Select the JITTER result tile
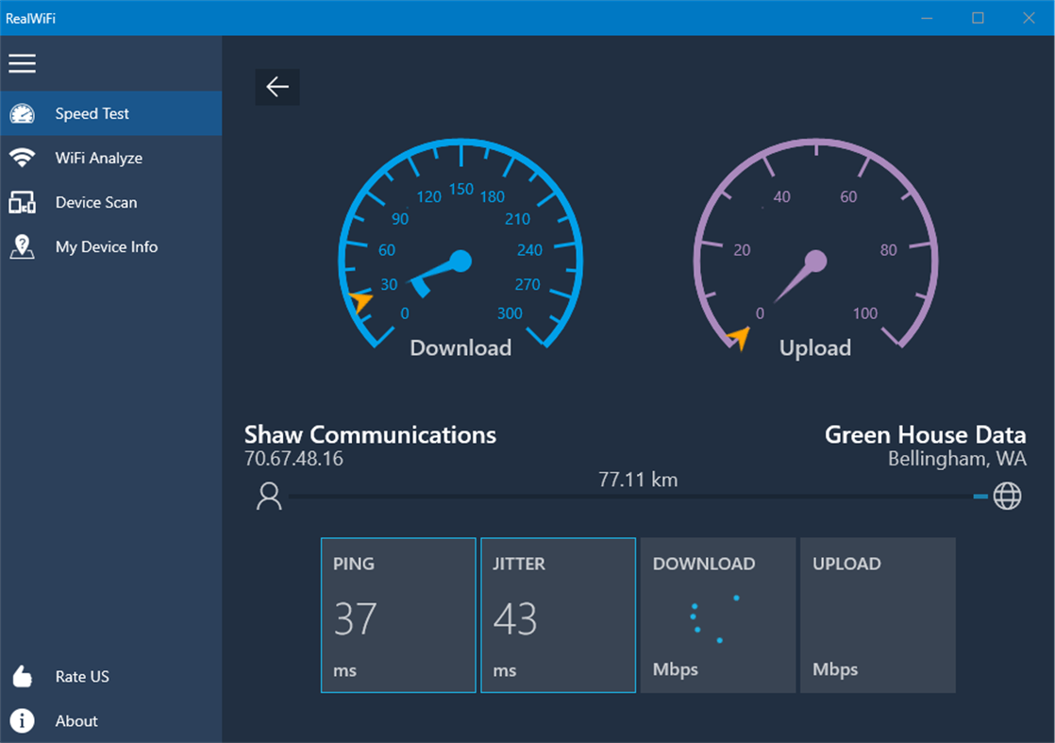The width and height of the screenshot is (1055, 743). [x=558, y=615]
